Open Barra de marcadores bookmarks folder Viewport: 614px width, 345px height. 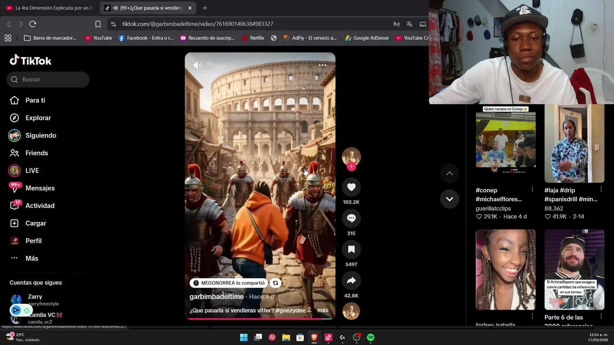(50, 38)
